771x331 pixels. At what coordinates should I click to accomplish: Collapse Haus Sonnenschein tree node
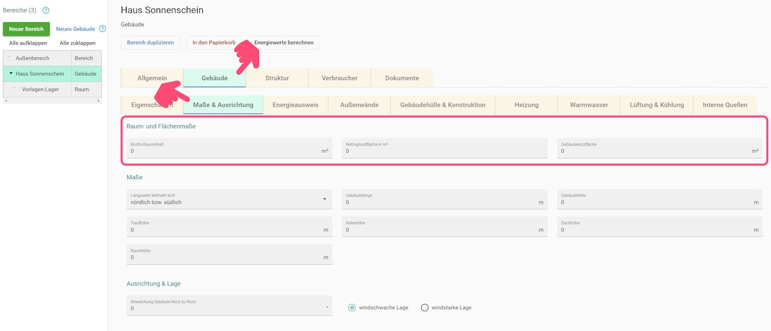pos(11,74)
